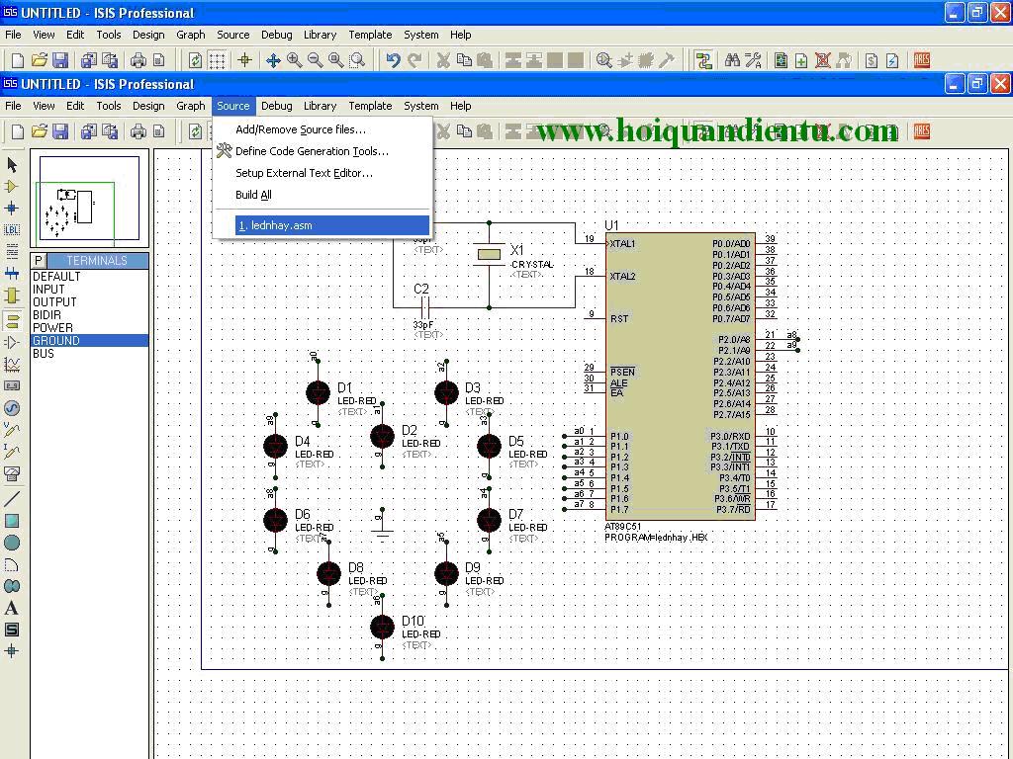Click Zoom In in back window toolbar
The image size is (1013, 759).
point(294,60)
